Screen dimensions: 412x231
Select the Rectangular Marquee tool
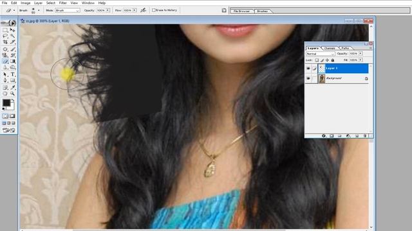5,30
